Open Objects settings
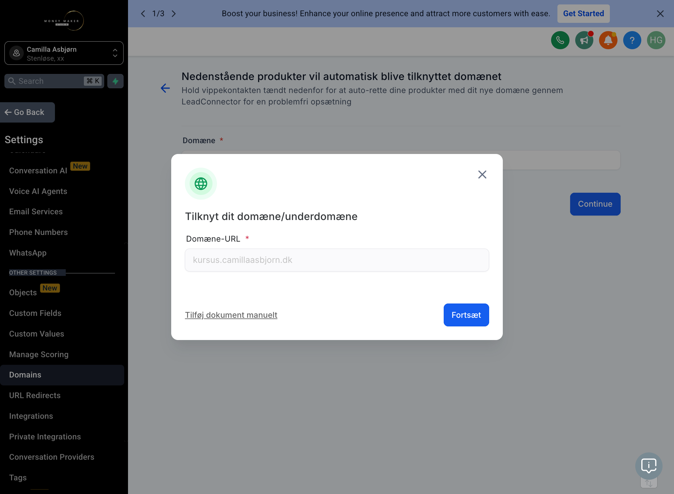The image size is (674, 494). coord(23,293)
